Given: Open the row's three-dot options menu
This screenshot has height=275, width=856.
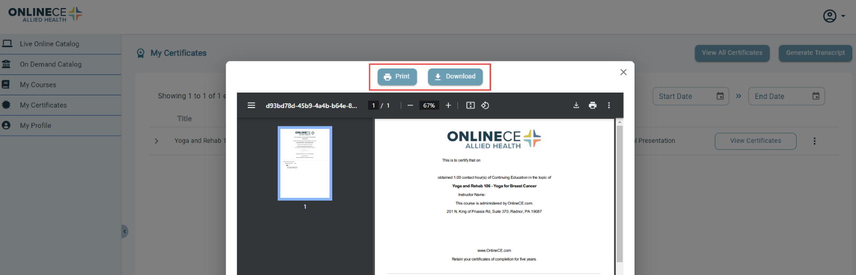Looking at the screenshot, I should pos(814,141).
